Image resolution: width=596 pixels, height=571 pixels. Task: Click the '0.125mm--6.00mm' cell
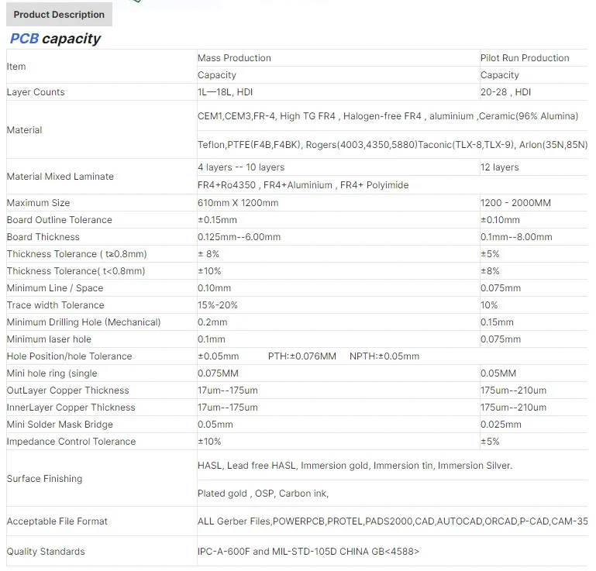point(239,236)
